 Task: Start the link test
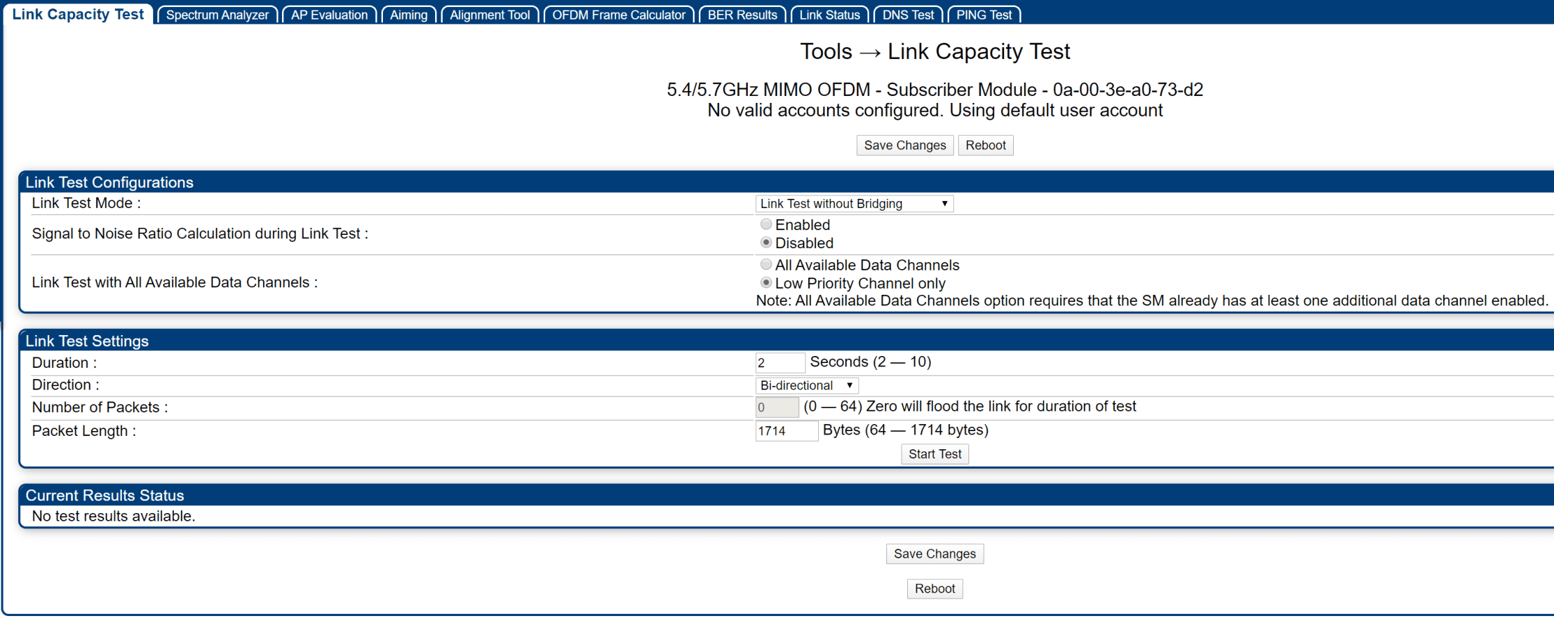(934, 454)
